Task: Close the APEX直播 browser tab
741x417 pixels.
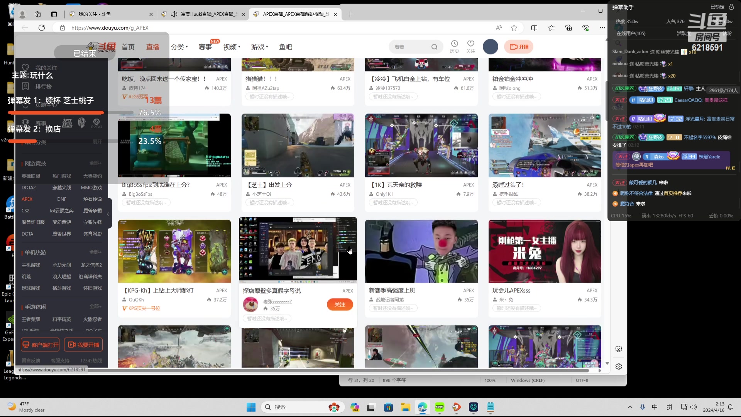Action: (335, 14)
